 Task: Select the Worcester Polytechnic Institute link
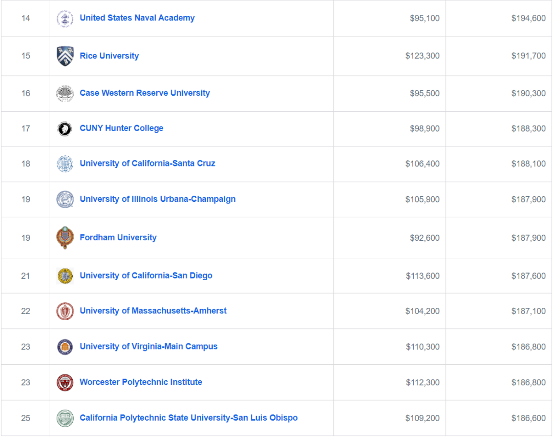[x=141, y=382]
